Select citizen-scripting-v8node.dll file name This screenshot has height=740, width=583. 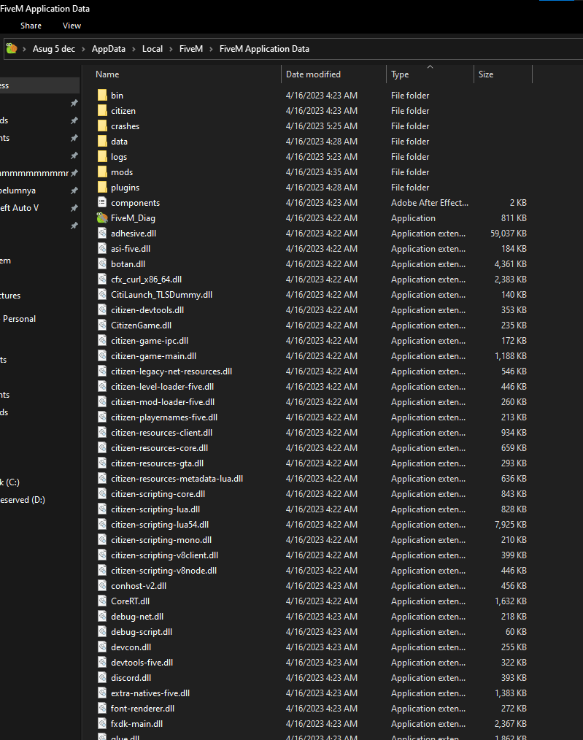coord(163,571)
